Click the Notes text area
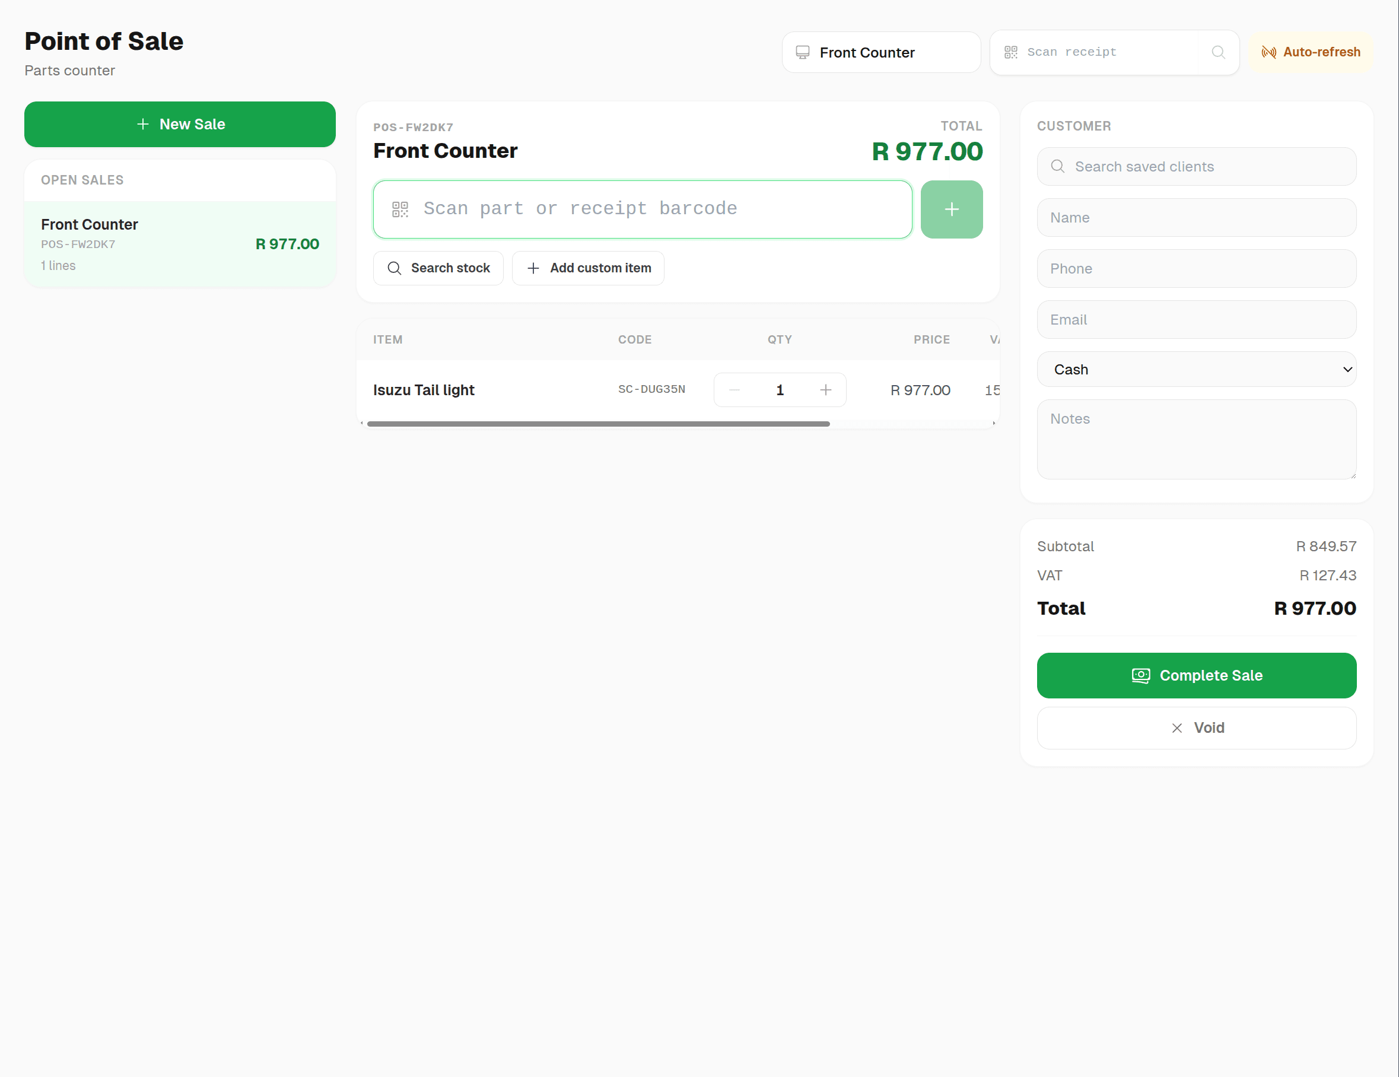Image resolution: width=1399 pixels, height=1077 pixels. (1197, 440)
